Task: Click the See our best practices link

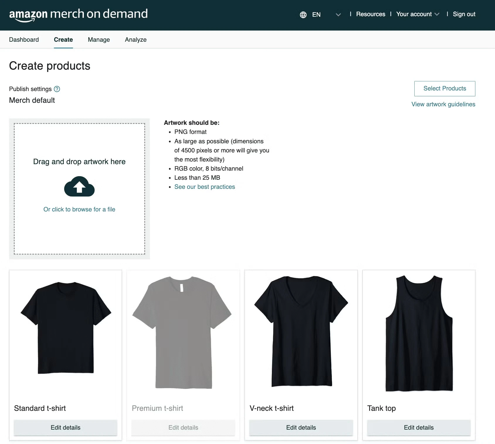Action: pos(204,187)
